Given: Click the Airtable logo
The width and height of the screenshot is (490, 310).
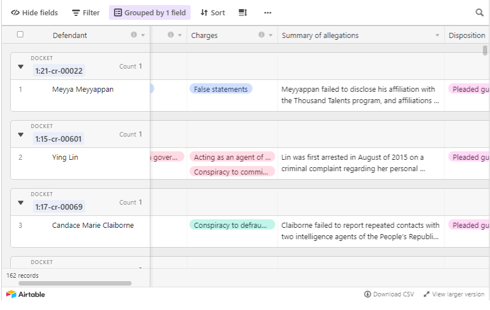Looking at the screenshot, I should pos(26,294).
